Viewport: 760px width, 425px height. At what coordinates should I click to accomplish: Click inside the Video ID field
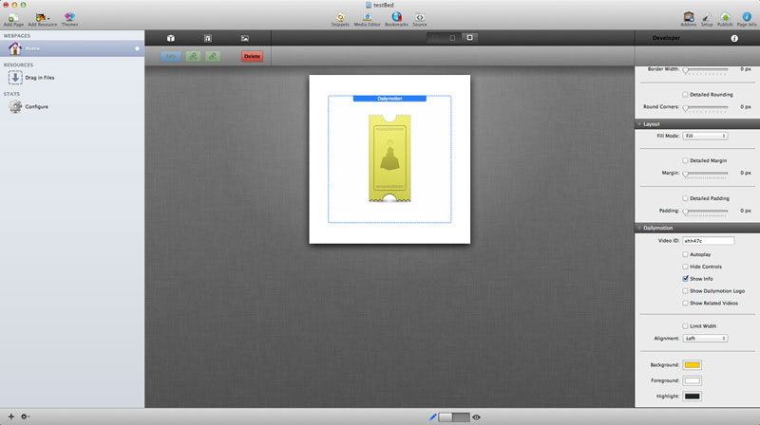(708, 241)
